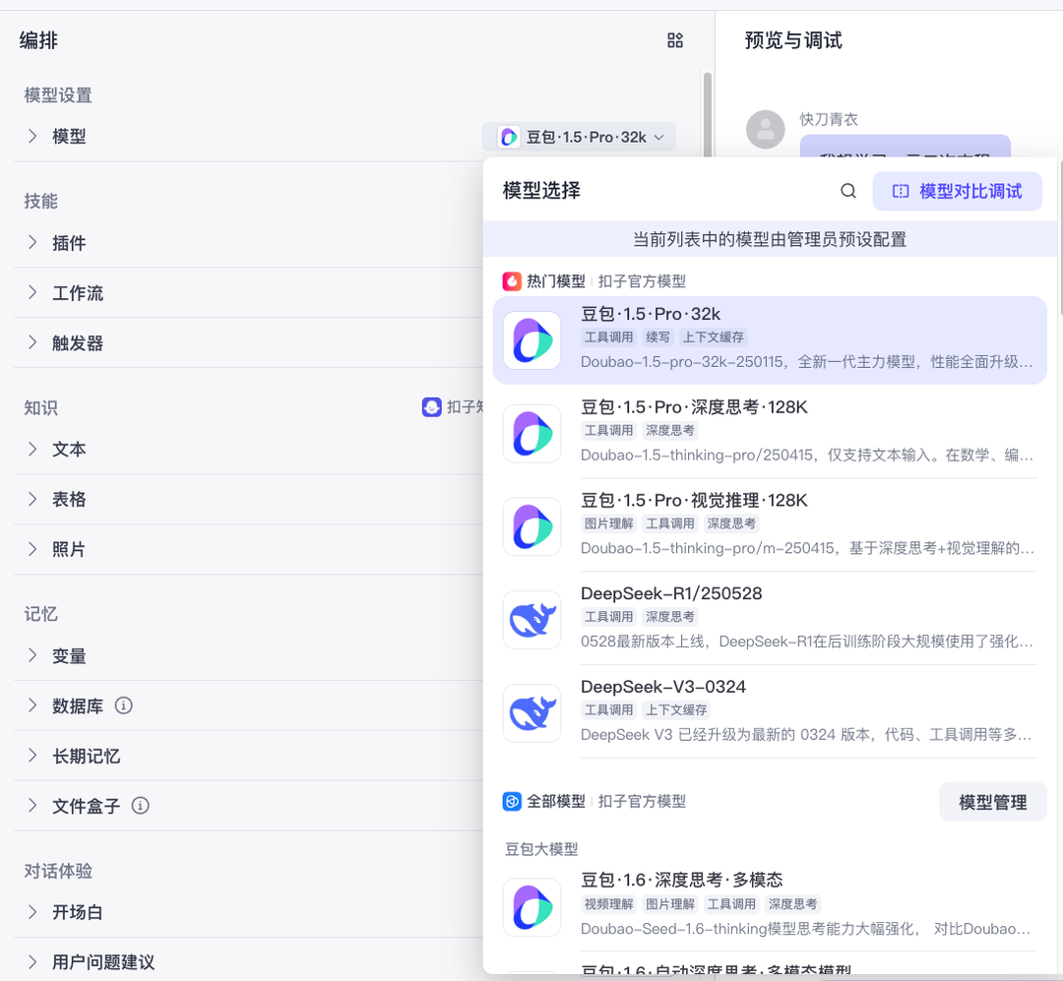The width and height of the screenshot is (1063, 981).
Task: Choose the DeepSeek-R1/250528 model title
Action: click(671, 593)
